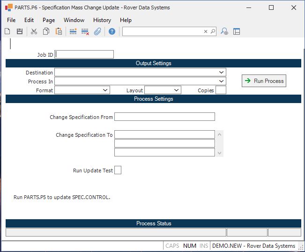Expand the Destination dropdown
Screen dimensions: 305x252
pyautogui.click(x=221, y=73)
